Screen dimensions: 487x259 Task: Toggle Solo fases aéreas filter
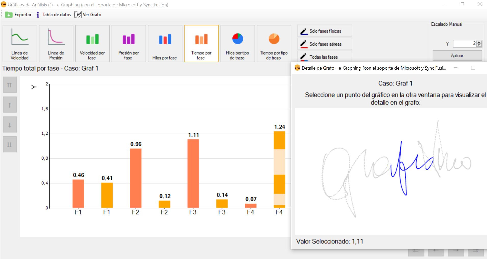pos(325,44)
